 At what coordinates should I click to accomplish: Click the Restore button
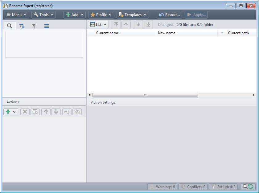tap(169, 14)
